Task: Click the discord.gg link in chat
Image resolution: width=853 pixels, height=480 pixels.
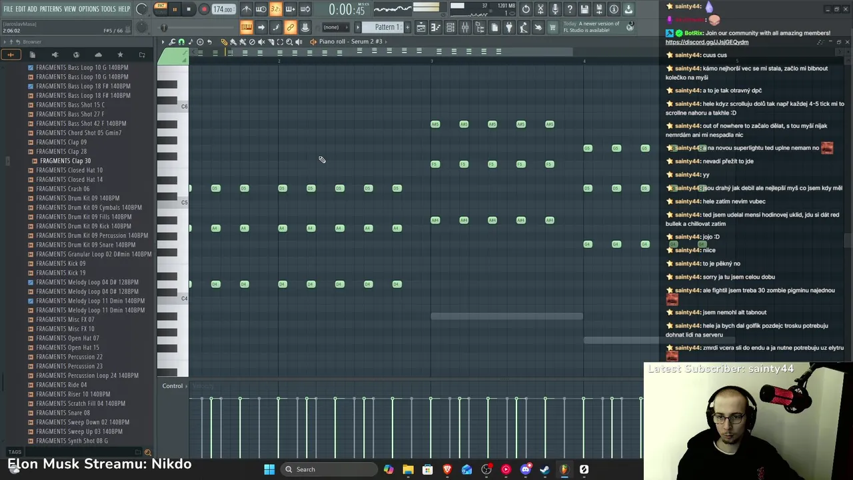Action: click(x=706, y=42)
